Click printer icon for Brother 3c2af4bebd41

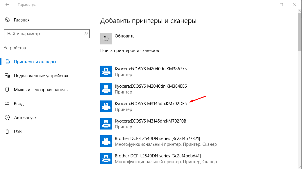(x=106, y=159)
